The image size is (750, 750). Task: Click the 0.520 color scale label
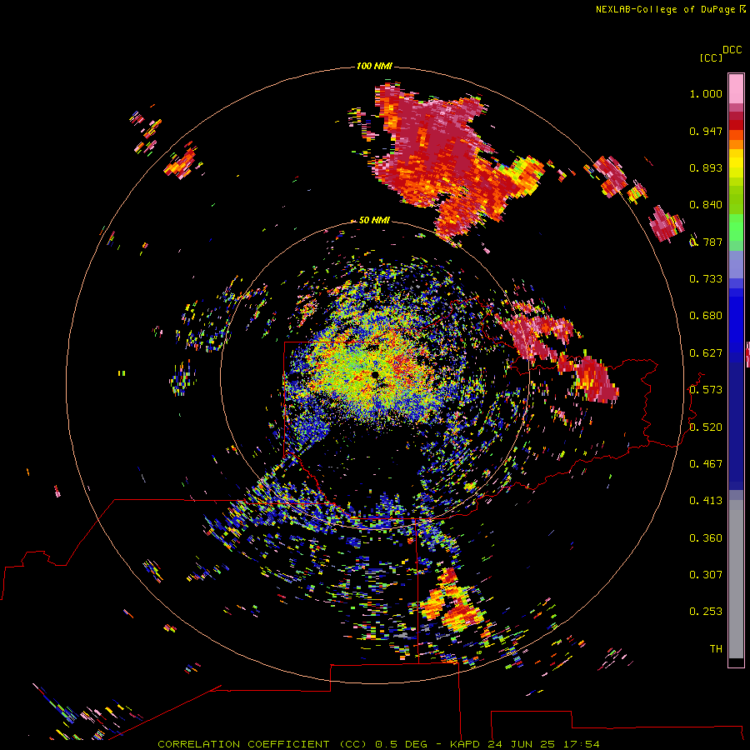706,427
